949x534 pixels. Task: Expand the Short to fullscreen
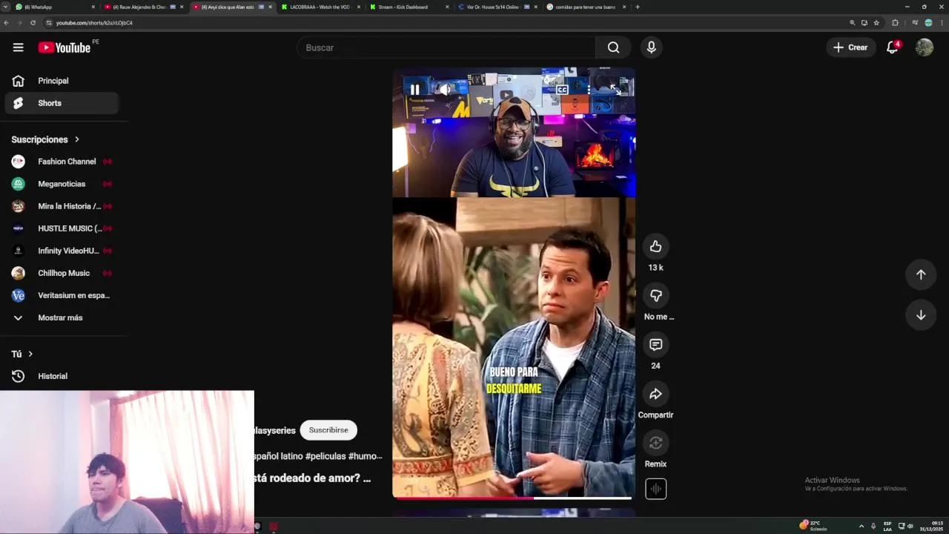(615, 90)
